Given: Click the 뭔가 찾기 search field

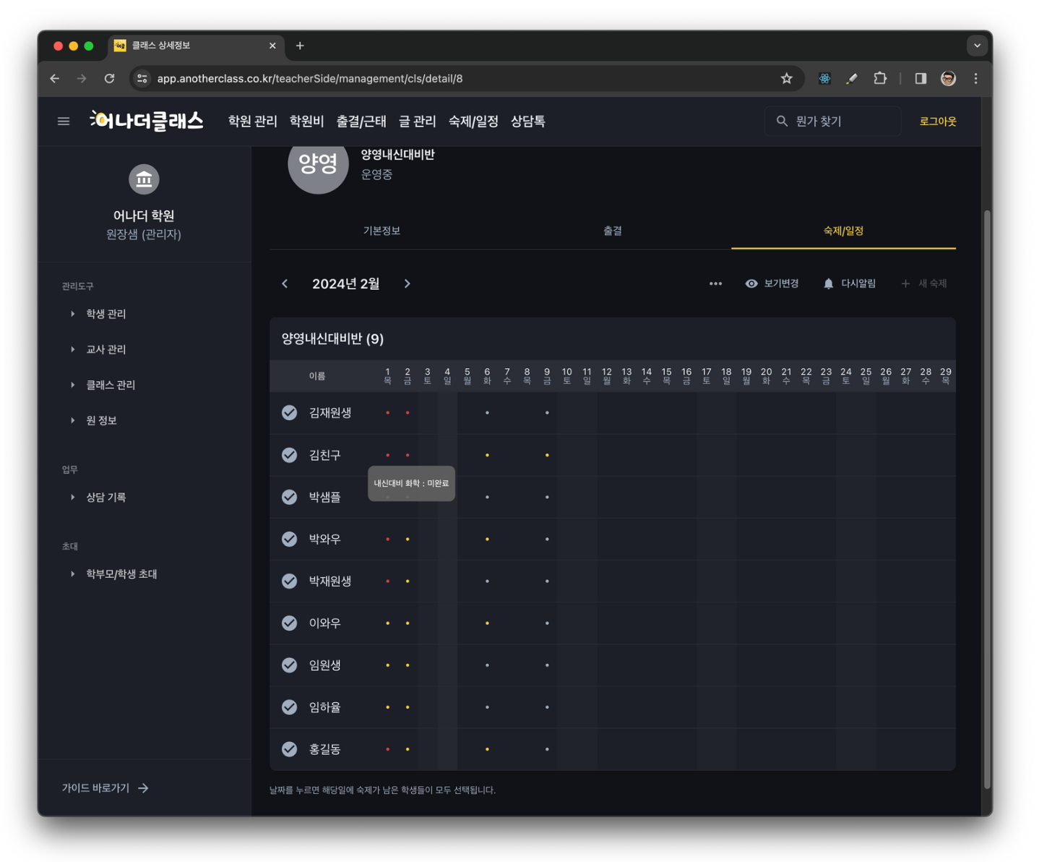Looking at the screenshot, I should click(x=833, y=121).
